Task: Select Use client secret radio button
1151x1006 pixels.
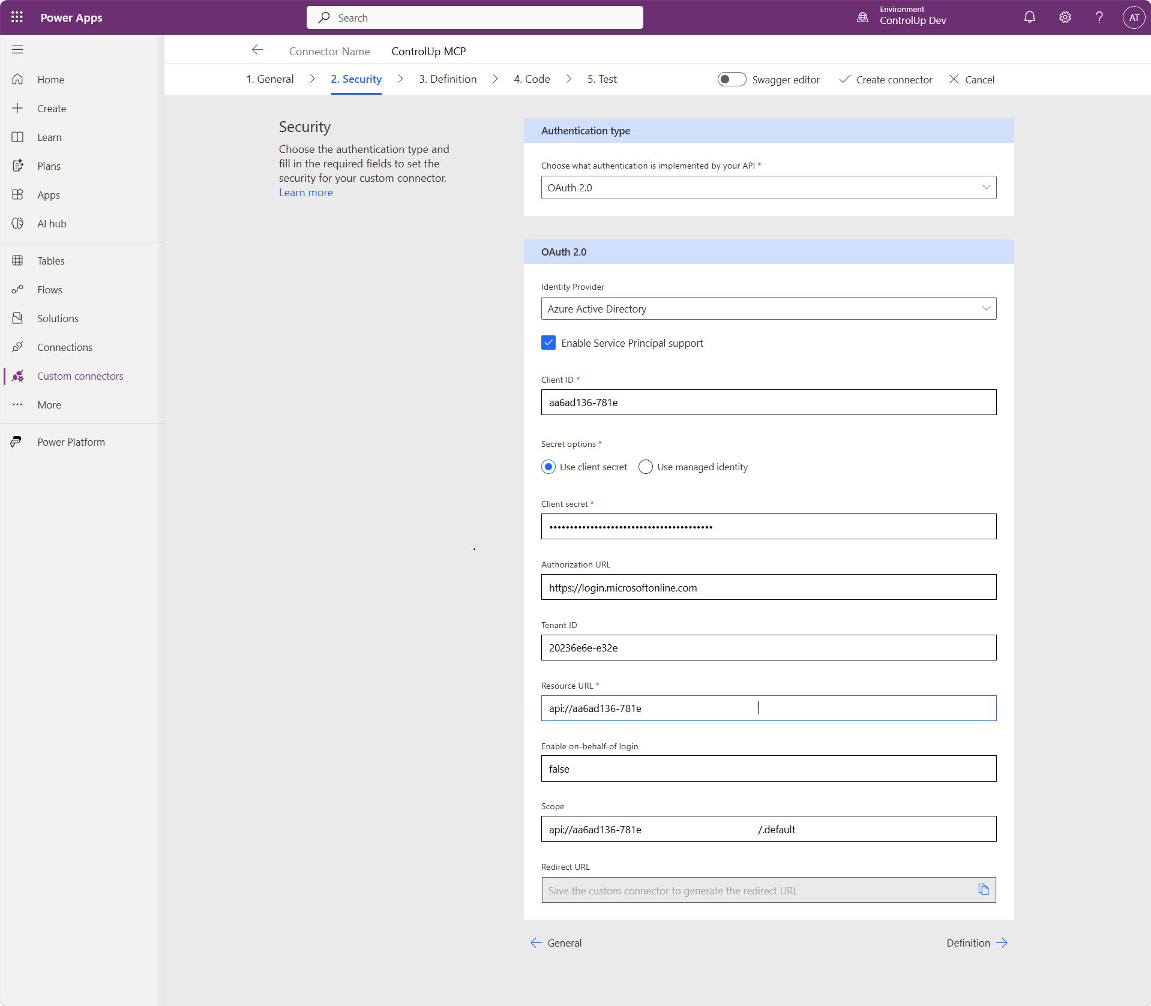Action: tap(548, 467)
